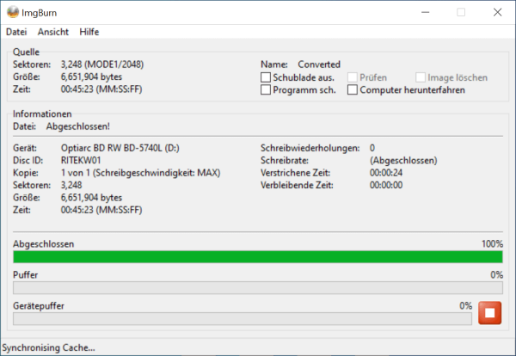The image size is (516, 356).
Task: Click the Schreibwiederholungen value 0
Action: point(372,148)
